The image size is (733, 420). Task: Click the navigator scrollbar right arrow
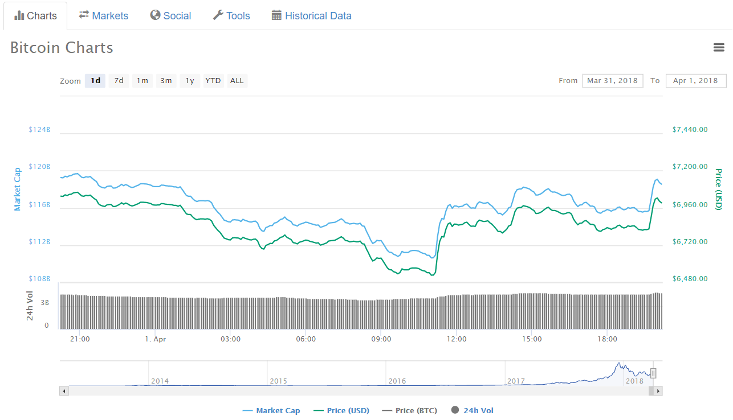coord(658,391)
